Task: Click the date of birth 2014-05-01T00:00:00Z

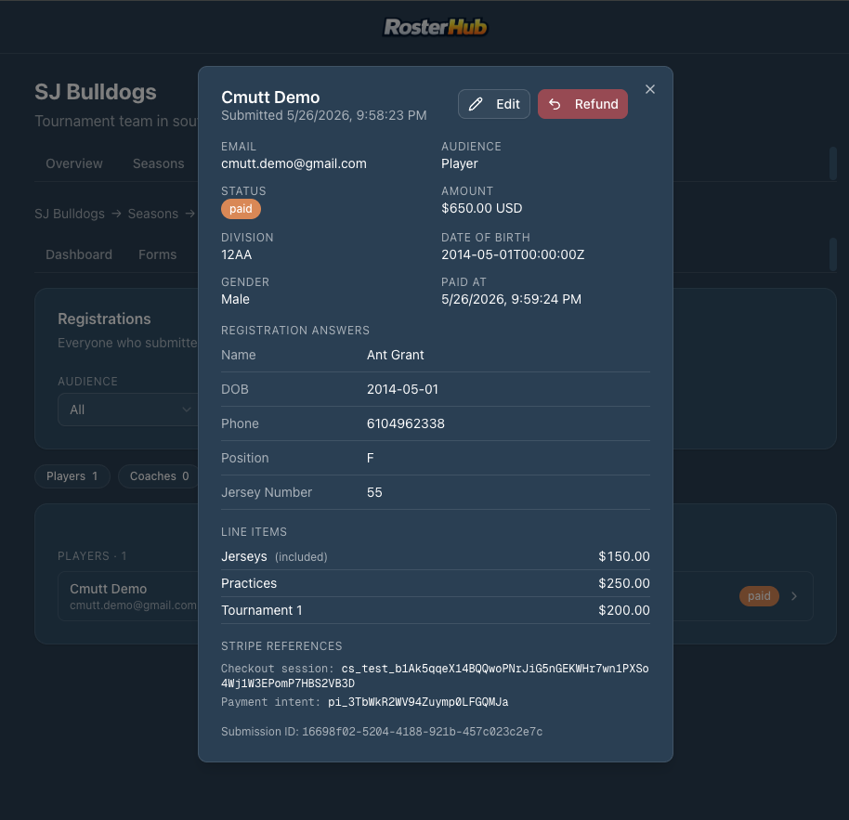Action: 513,254
